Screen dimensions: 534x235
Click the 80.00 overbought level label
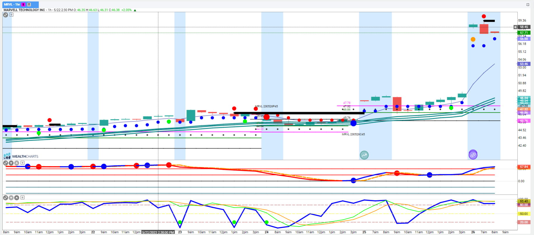[x=524, y=205]
